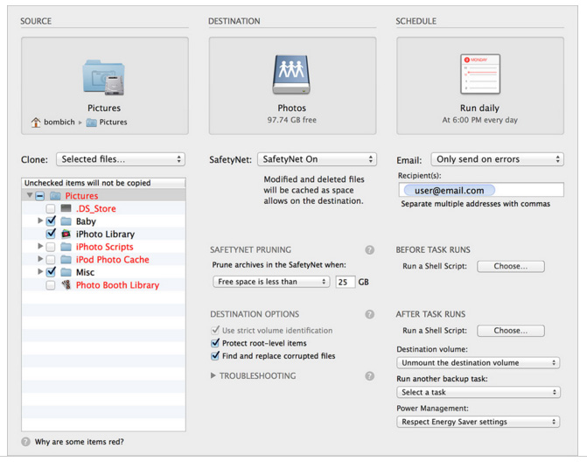Click the small Pictures folder icon in source path

[91, 122]
